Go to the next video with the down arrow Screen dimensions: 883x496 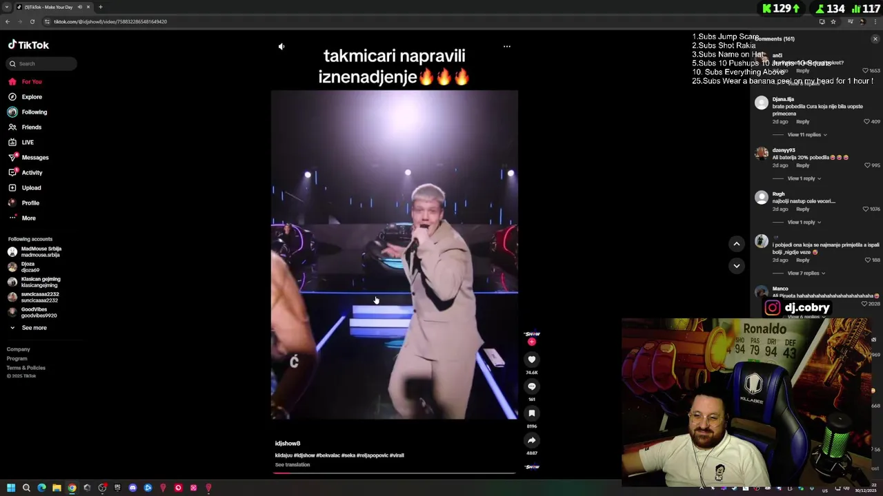click(737, 266)
